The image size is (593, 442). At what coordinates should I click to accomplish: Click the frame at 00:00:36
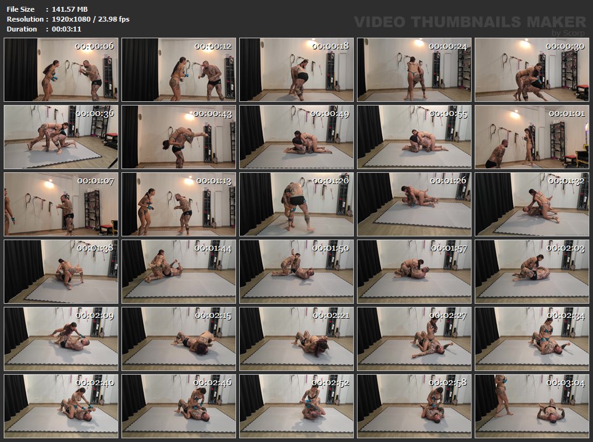pos(61,137)
